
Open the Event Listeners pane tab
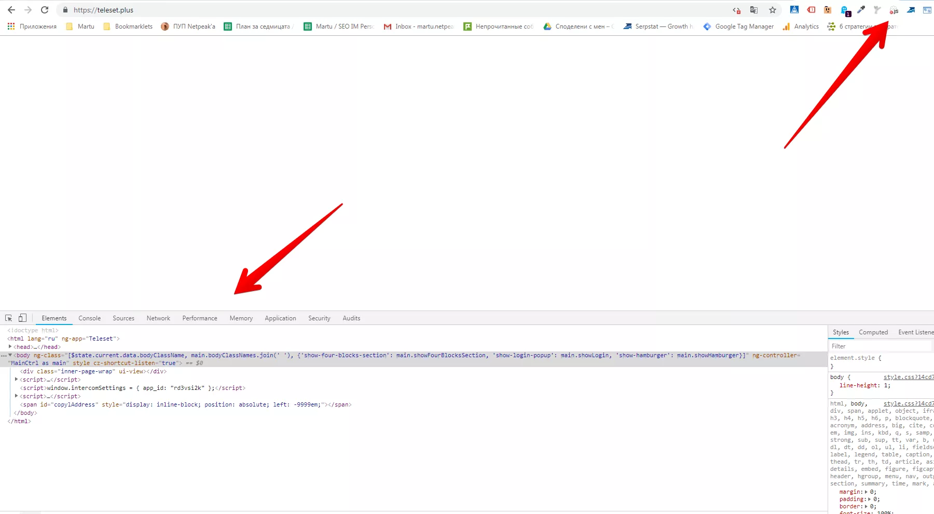point(916,332)
